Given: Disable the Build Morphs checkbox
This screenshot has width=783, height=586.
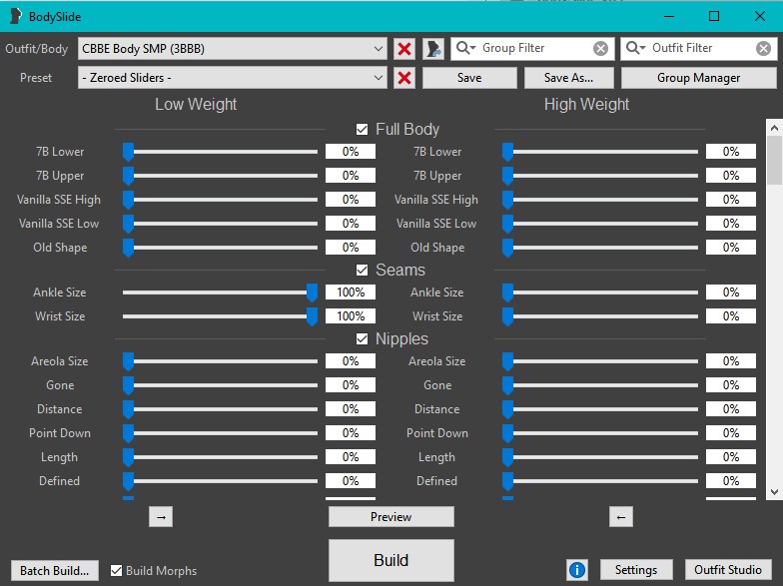Looking at the screenshot, I should (x=116, y=571).
